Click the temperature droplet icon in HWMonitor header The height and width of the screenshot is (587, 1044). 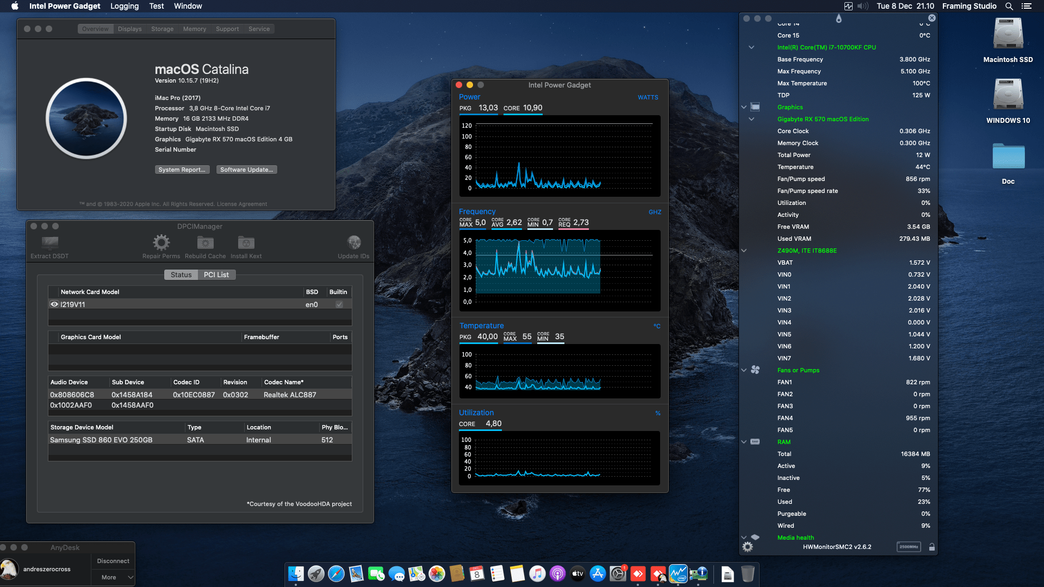(x=839, y=18)
